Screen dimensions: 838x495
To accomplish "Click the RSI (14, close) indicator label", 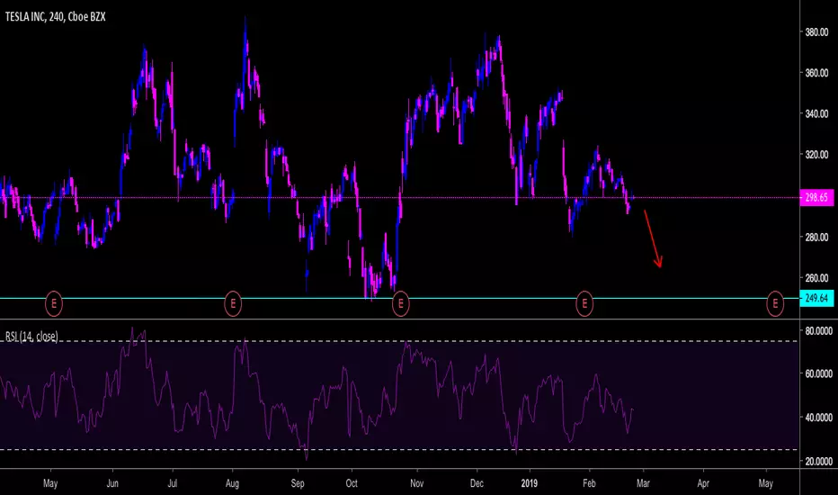I will 31,336.
